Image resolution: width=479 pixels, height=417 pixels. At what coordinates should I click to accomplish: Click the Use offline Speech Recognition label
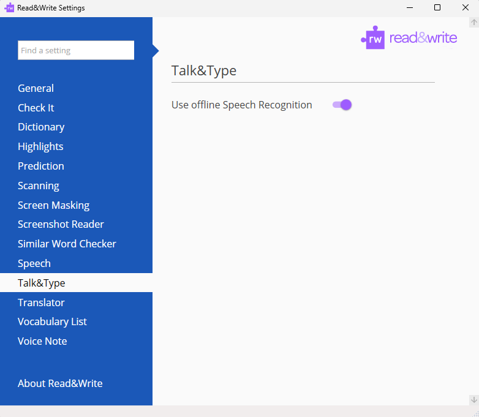[241, 105]
